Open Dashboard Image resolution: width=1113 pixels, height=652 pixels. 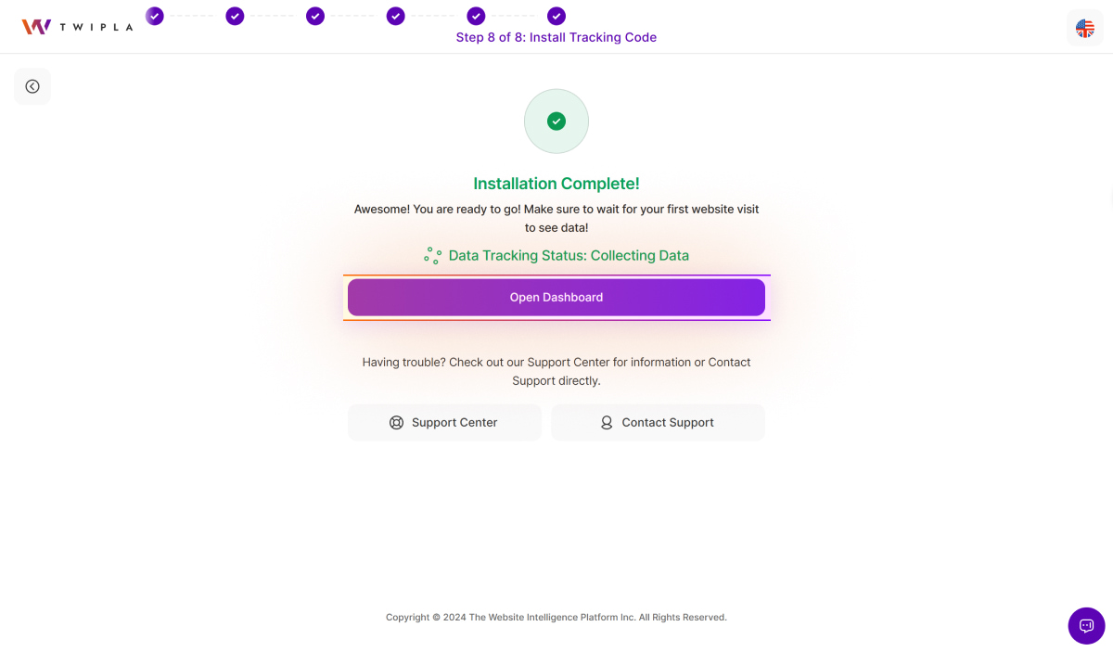[556, 298]
